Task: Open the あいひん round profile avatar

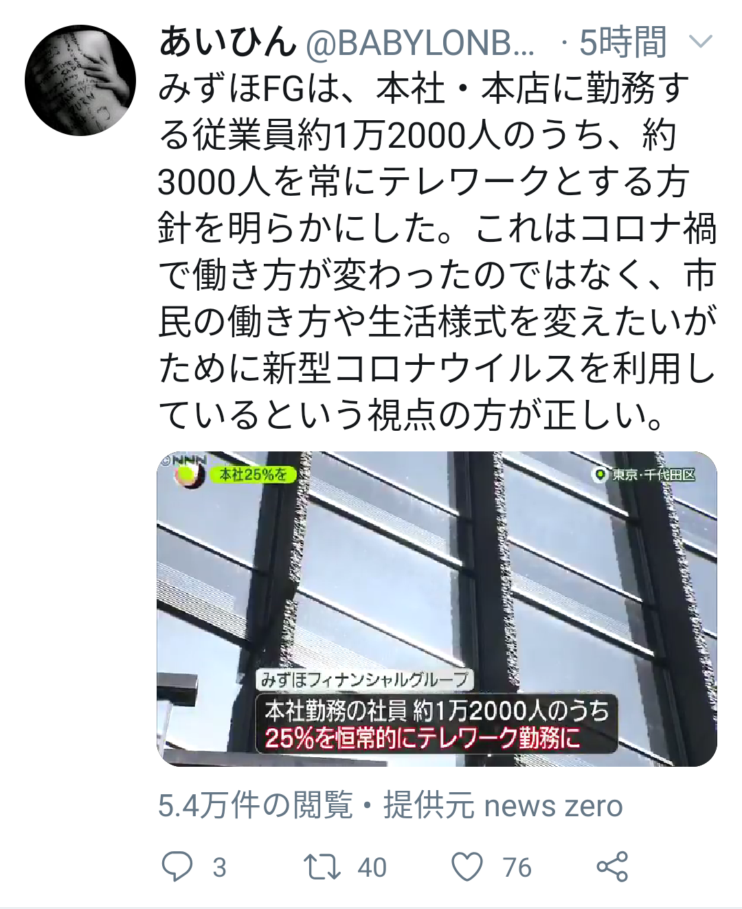Action: pos(80,80)
